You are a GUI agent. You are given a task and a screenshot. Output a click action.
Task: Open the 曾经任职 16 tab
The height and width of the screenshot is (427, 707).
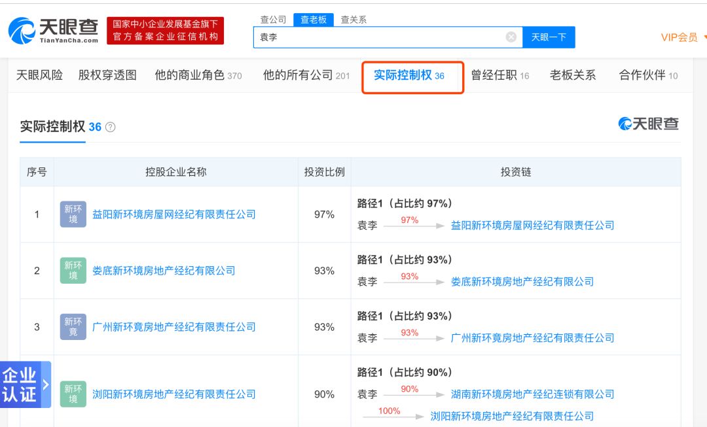[500, 75]
